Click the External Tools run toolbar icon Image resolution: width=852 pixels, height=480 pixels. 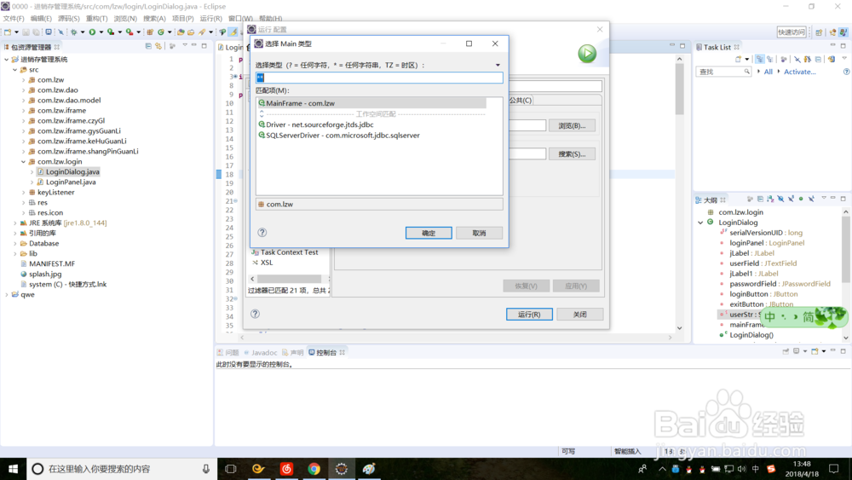(x=130, y=32)
